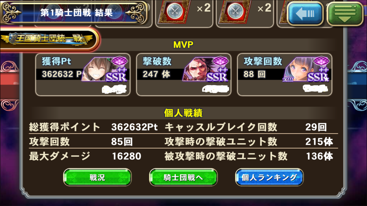
Task: Tap the purple gem icon on 獲得Pt card
Action: (x=120, y=61)
